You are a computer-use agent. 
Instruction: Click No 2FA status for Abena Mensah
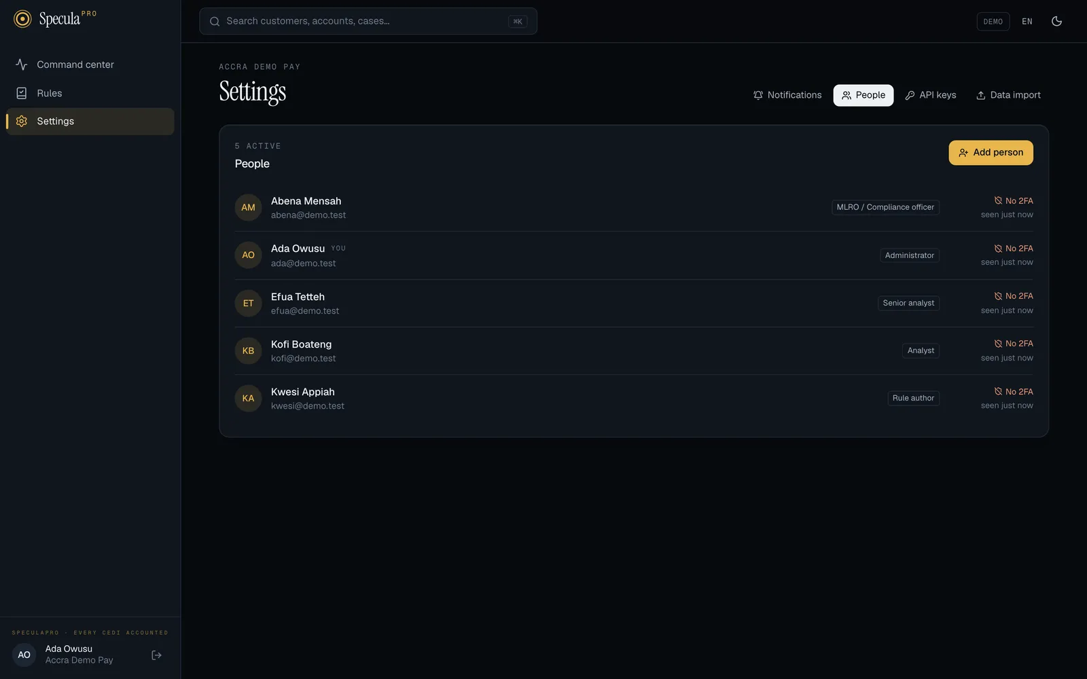(1014, 201)
